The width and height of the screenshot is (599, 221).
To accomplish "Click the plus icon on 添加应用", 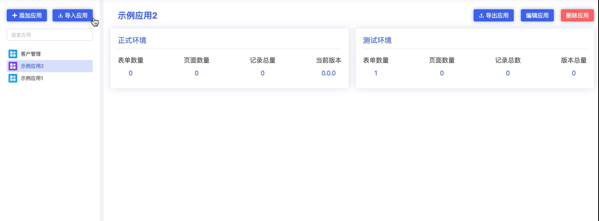I will pyautogui.click(x=15, y=16).
